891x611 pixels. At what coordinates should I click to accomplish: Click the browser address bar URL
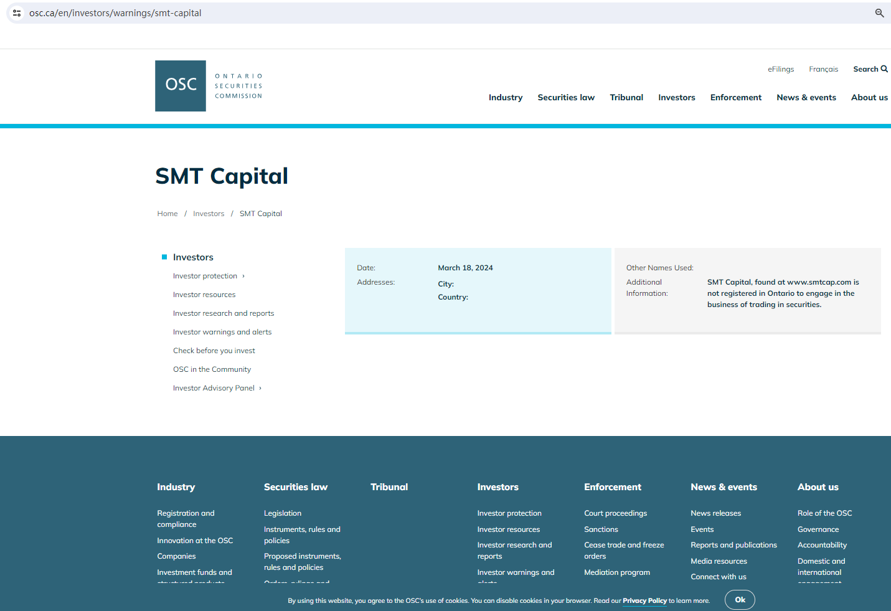click(115, 13)
